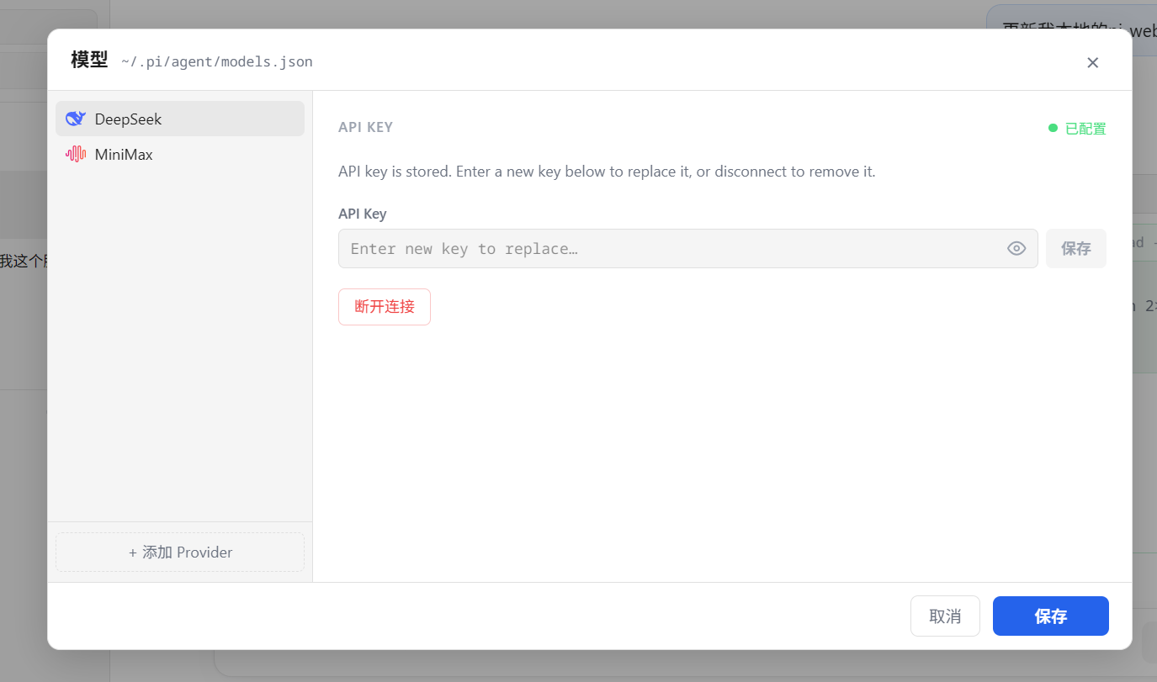Select the MiniMax provider

coord(180,154)
